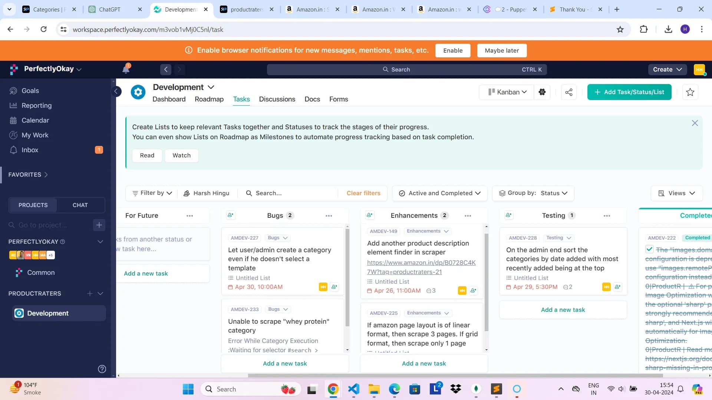The height and width of the screenshot is (400, 712).
Task: Open Group by Status dropdown
Action: pos(533,193)
